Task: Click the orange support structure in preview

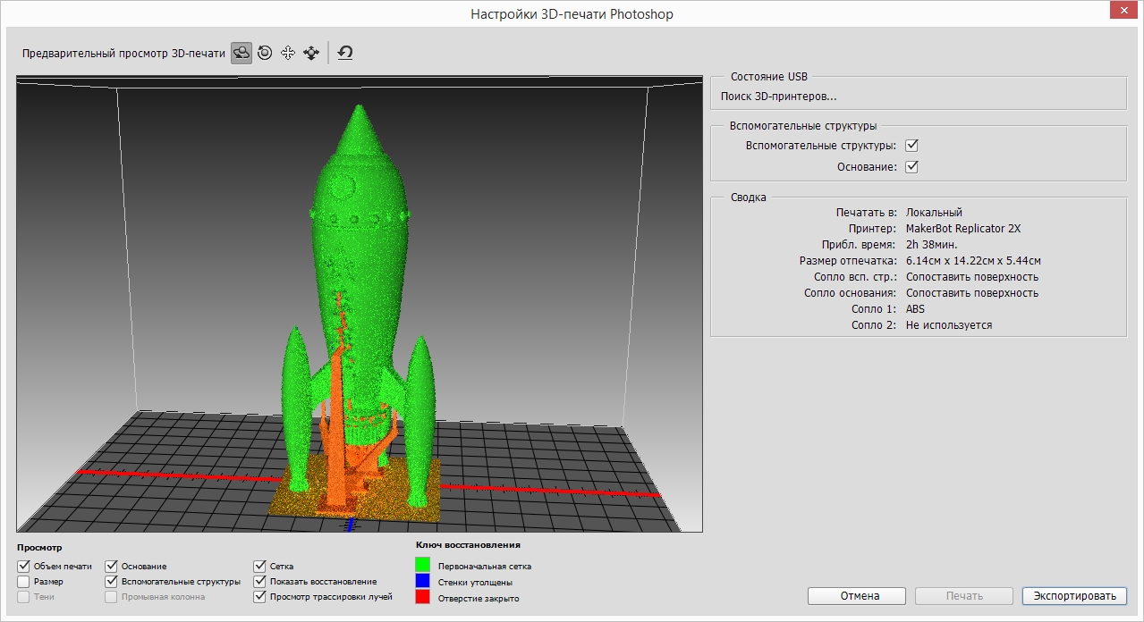Action: coord(338,429)
